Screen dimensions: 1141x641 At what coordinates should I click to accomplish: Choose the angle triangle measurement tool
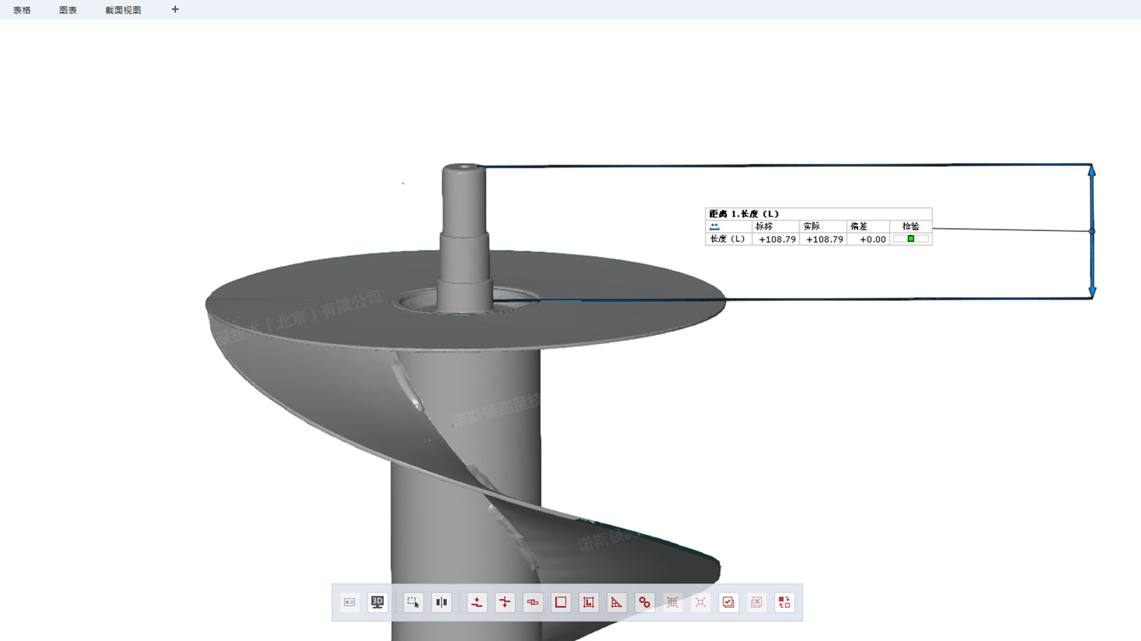(616, 602)
